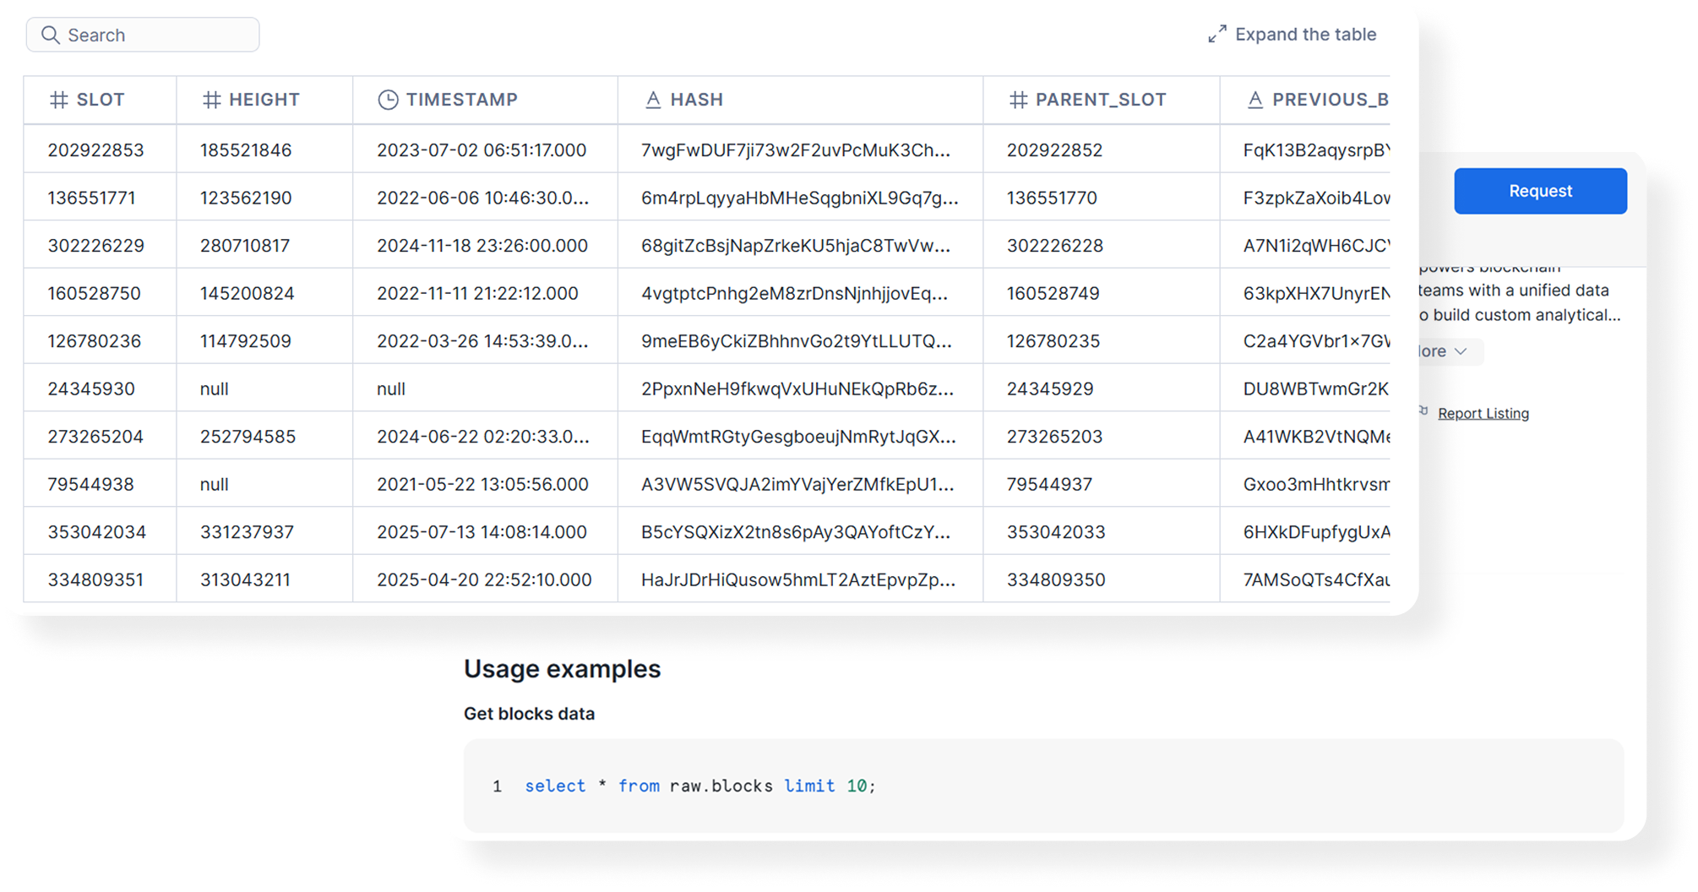1698x892 pixels.
Task: Click the magnifying glass icon in Search box
Action: click(51, 35)
